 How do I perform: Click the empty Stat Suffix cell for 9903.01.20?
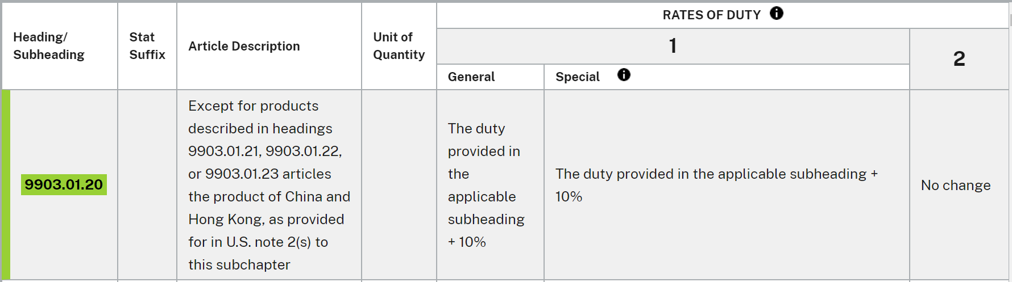click(x=147, y=185)
